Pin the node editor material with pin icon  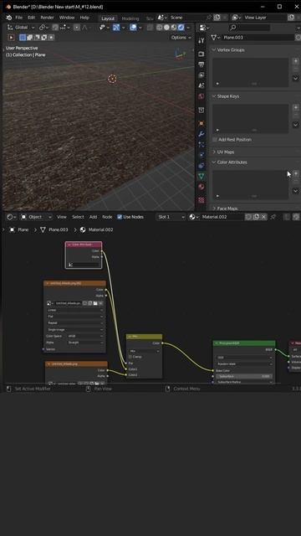[273, 217]
